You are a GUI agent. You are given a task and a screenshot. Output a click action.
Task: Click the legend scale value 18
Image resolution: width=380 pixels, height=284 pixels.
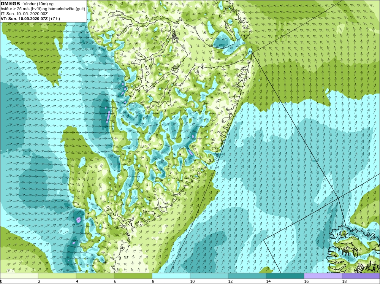click(344, 281)
